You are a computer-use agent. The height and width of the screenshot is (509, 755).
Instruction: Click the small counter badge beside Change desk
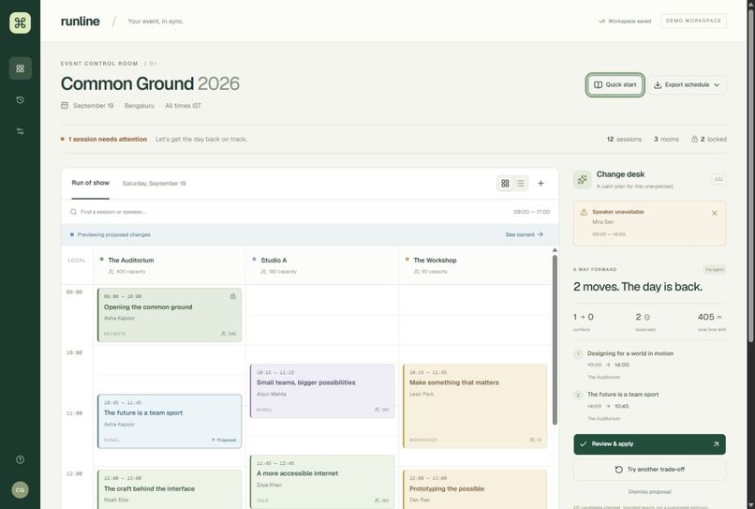718,179
